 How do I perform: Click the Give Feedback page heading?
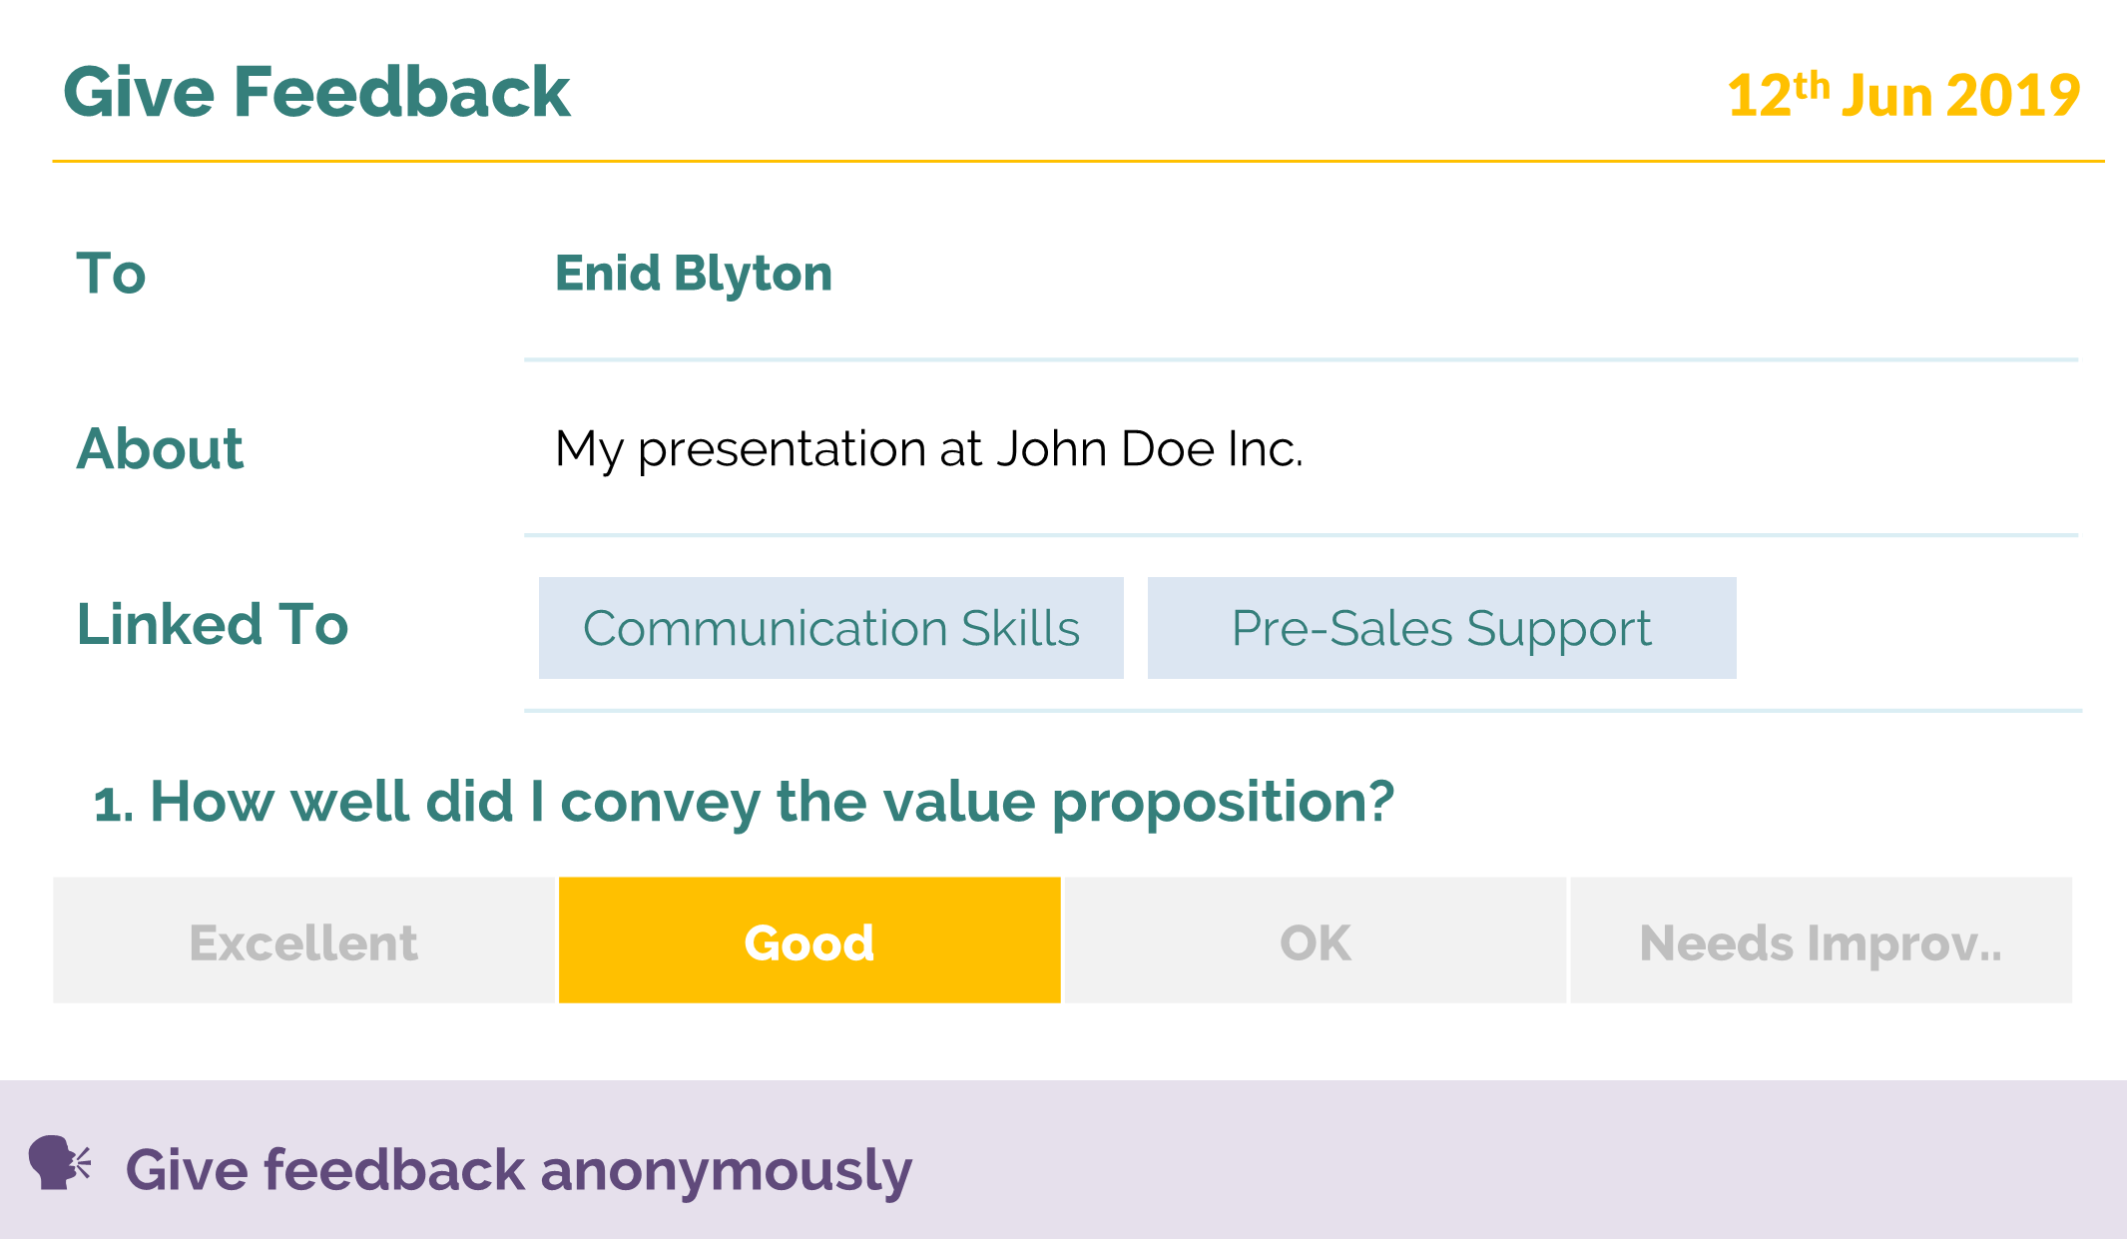coord(316,92)
